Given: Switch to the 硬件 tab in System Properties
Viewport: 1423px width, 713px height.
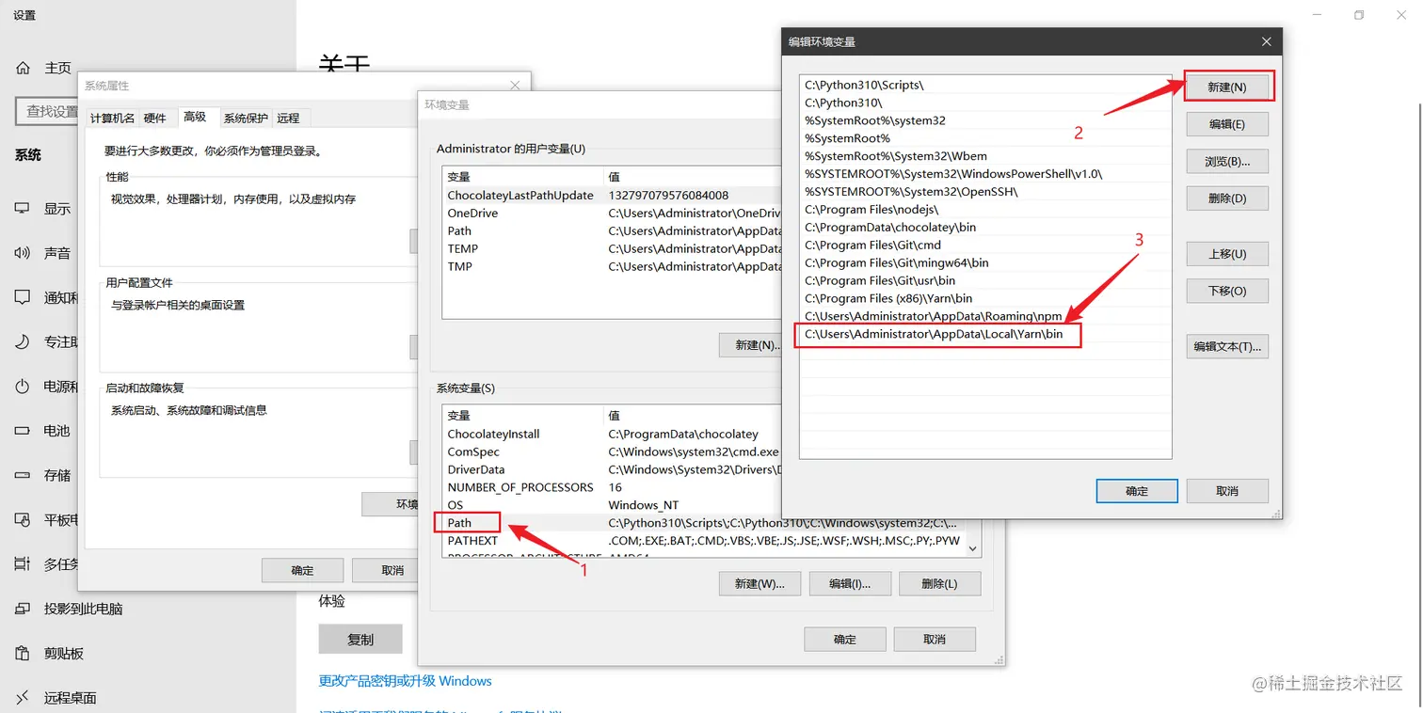Looking at the screenshot, I should (155, 118).
